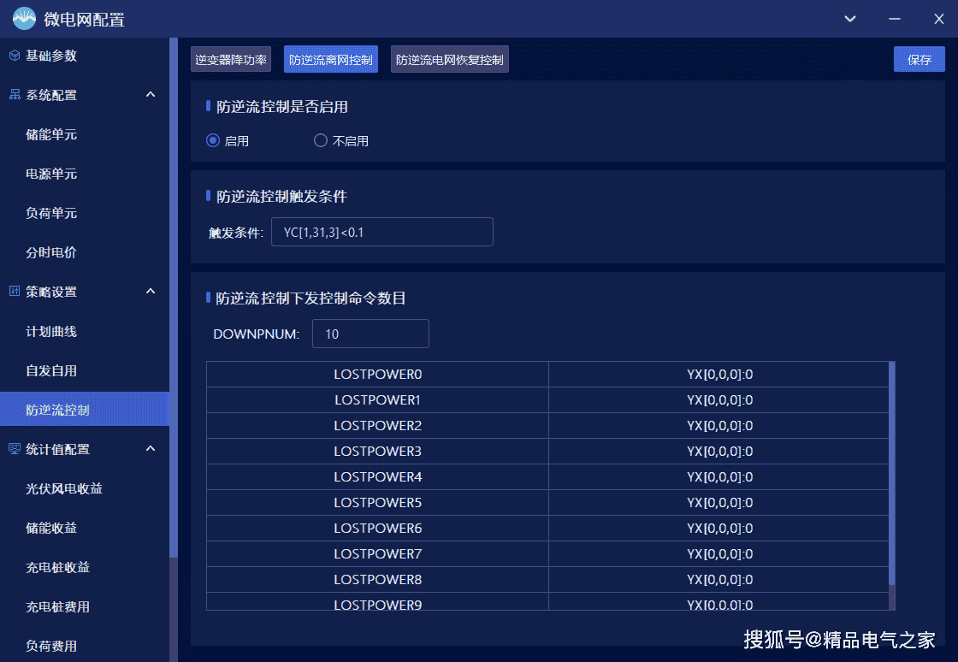Click the 统计值配置 monitor icon
Image resolution: width=958 pixels, height=662 pixels.
point(15,449)
